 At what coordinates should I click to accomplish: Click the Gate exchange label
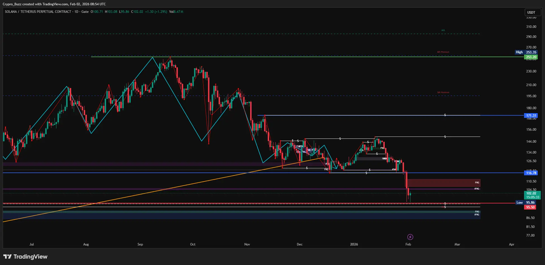(85, 12)
